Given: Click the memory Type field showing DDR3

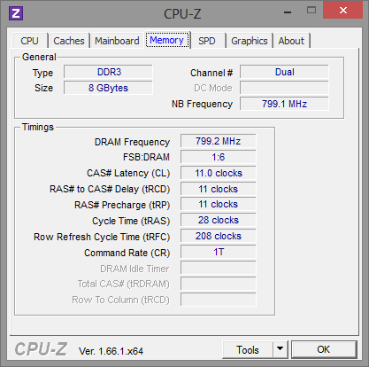Looking at the screenshot, I should click(108, 72).
